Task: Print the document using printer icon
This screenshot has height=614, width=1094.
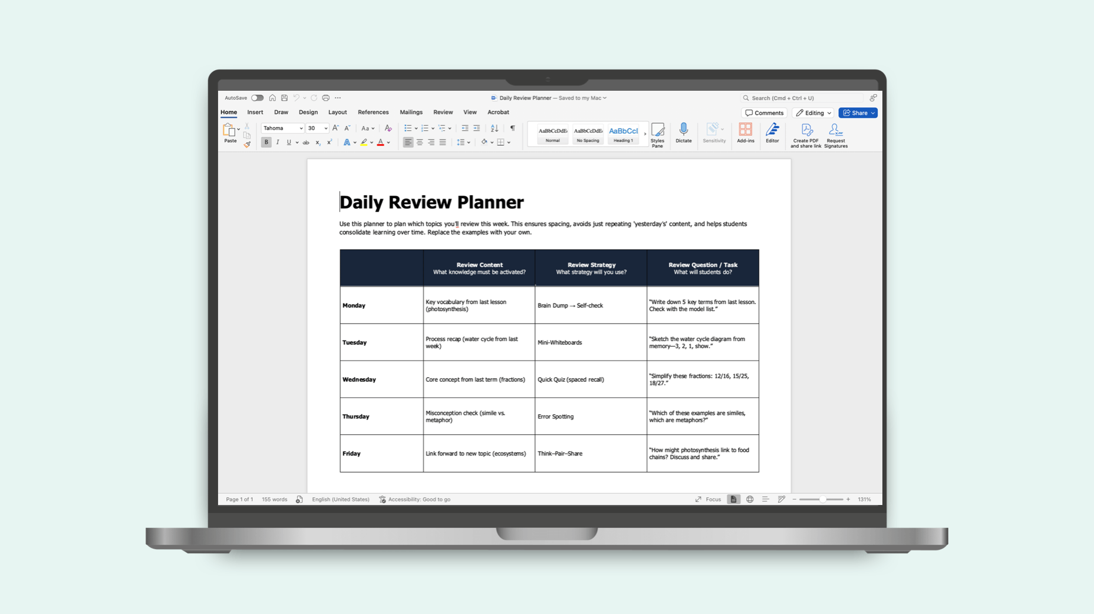Action: [326, 98]
